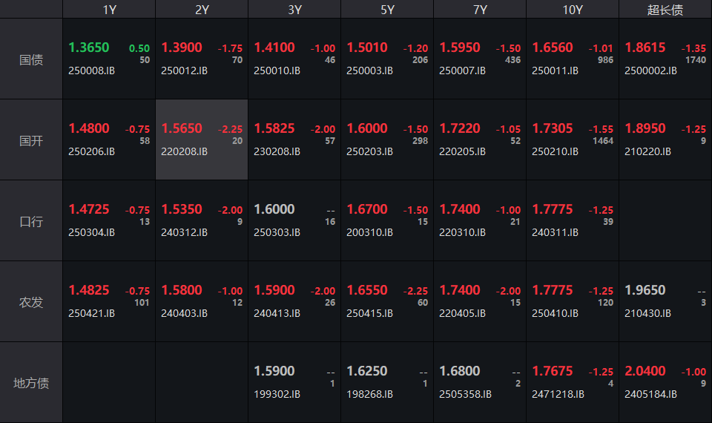Image resolution: width=712 pixels, height=423 pixels.
Task: Select the 7Y column header
Action: pyautogui.click(x=480, y=10)
